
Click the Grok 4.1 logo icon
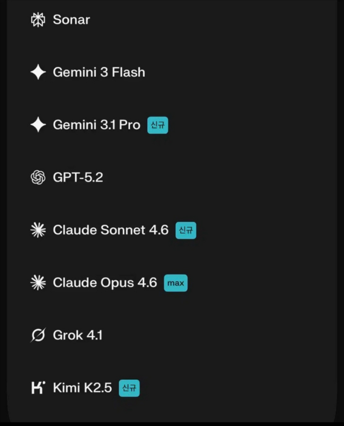tap(38, 336)
